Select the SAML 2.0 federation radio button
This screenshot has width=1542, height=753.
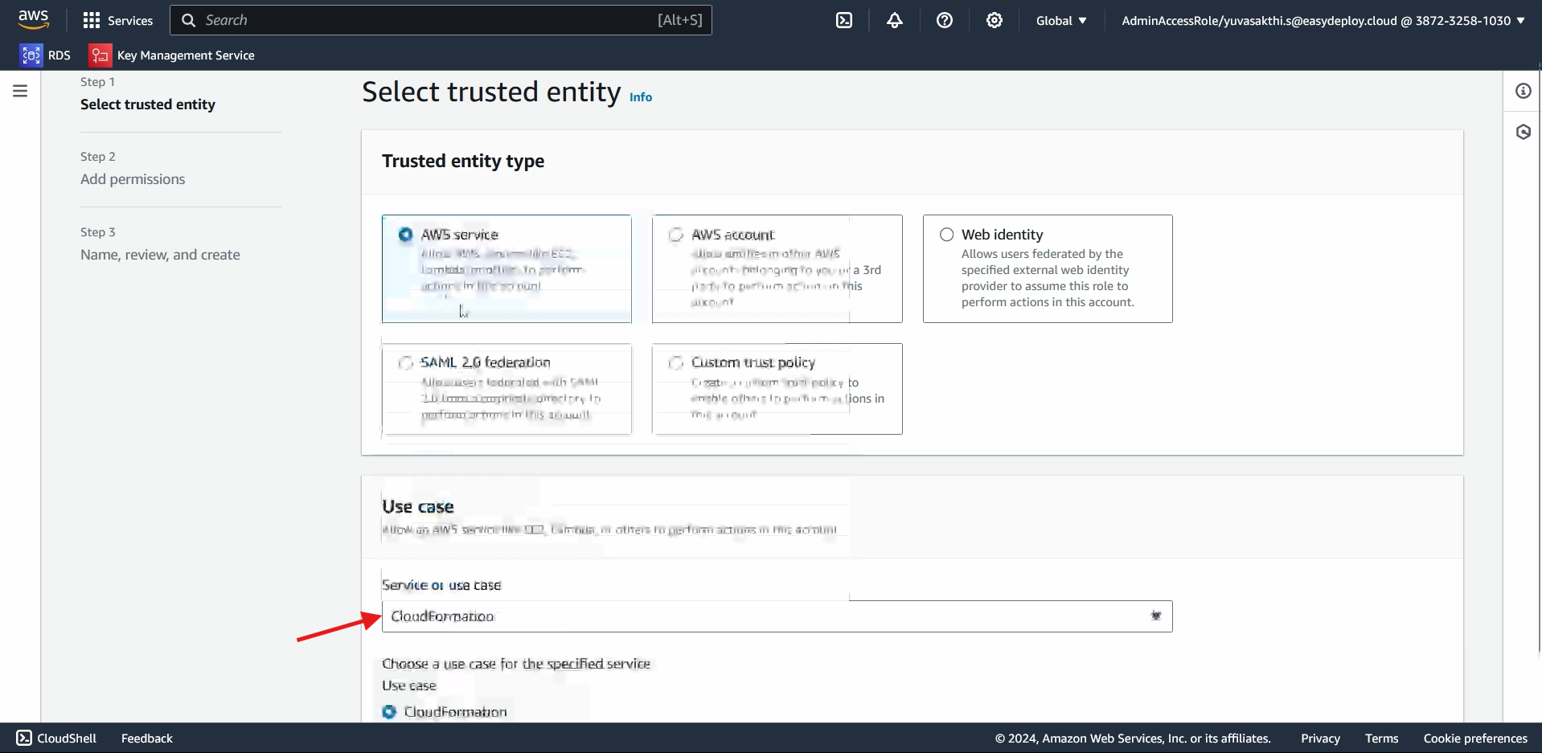click(x=406, y=363)
